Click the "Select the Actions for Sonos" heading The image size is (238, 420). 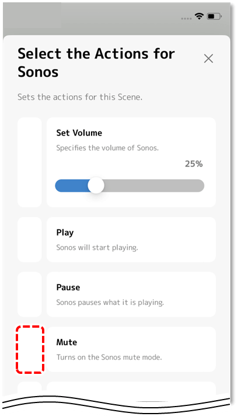click(x=96, y=63)
